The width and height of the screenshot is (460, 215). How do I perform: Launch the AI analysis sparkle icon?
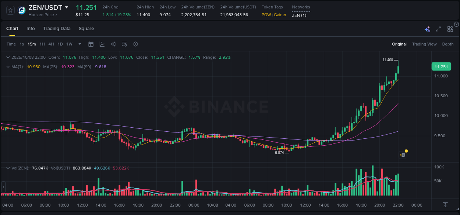tap(427, 28)
